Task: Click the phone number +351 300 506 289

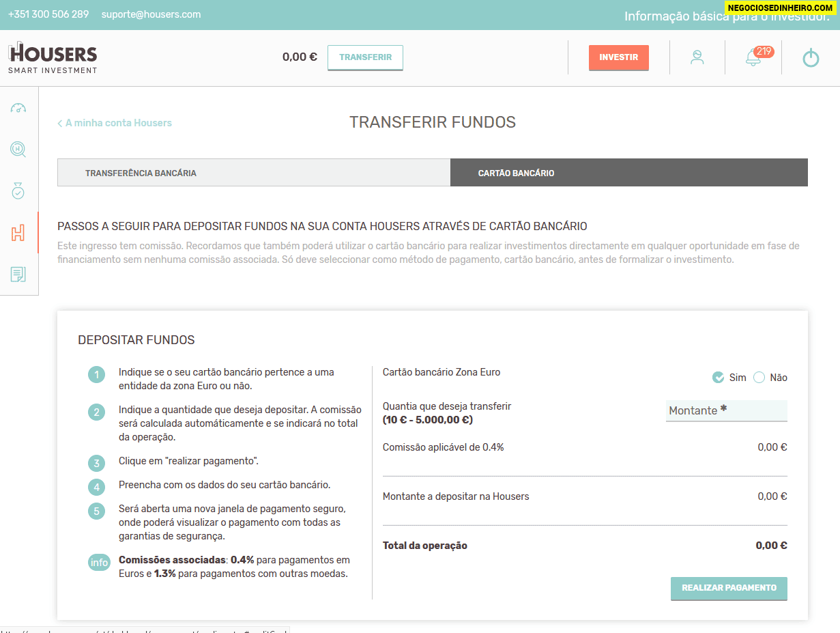Action: point(48,14)
